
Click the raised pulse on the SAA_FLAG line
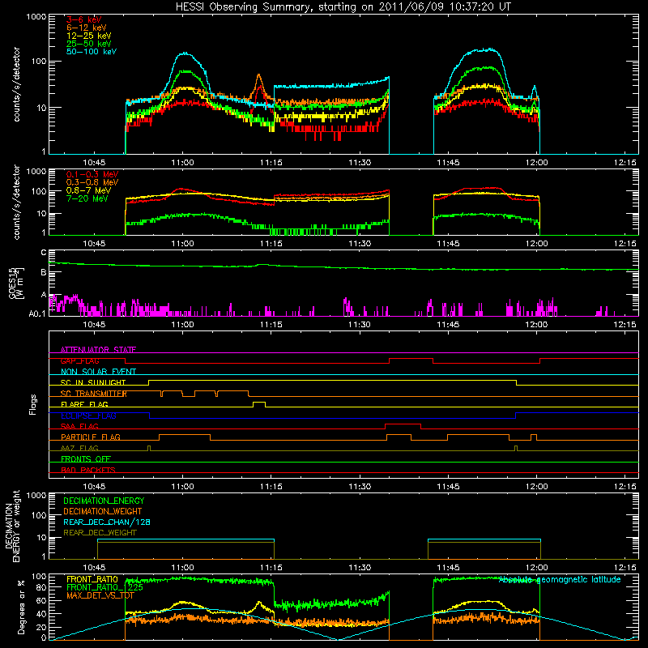click(x=403, y=426)
